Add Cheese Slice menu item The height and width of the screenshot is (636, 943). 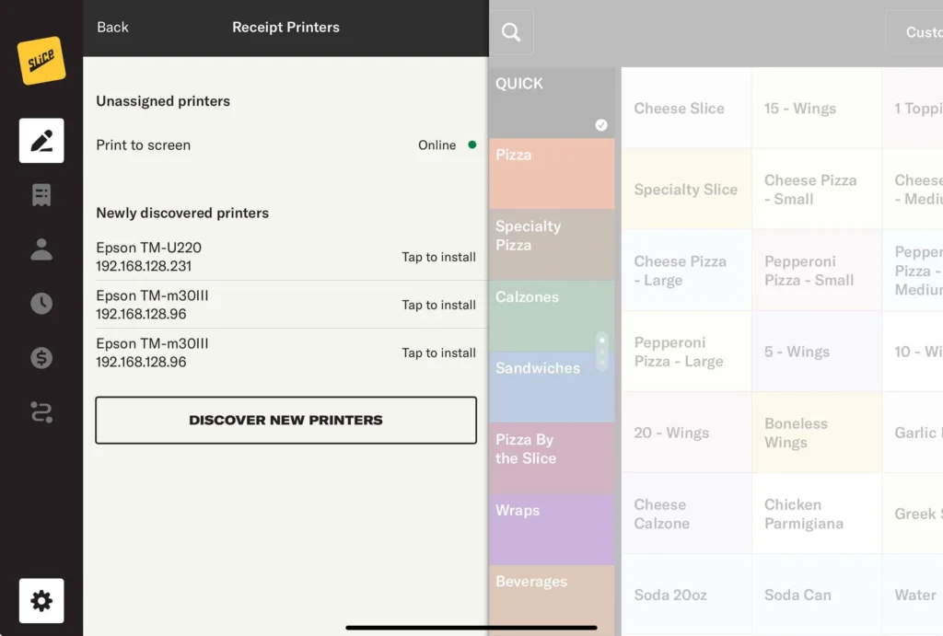pos(686,109)
